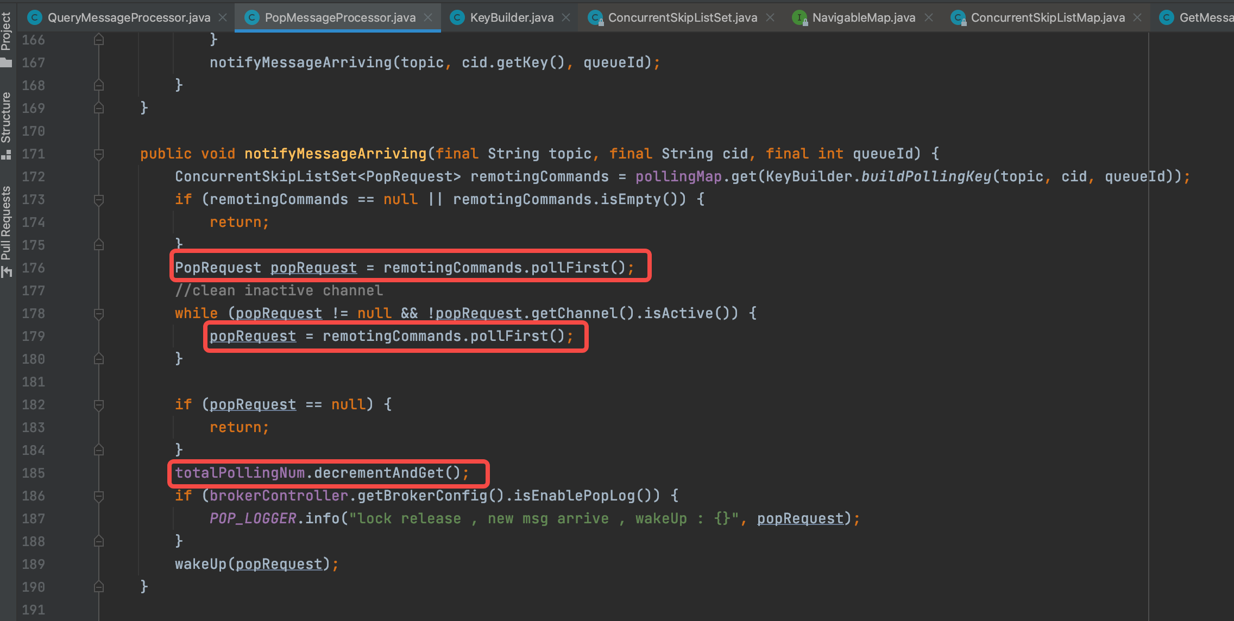
Task: Close the ConcurrentSkipListSet.java tab
Action: [770, 17]
